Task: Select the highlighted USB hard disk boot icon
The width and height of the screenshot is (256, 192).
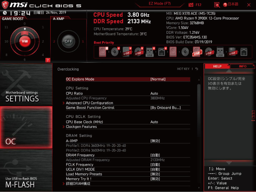Action: click(x=197, y=52)
